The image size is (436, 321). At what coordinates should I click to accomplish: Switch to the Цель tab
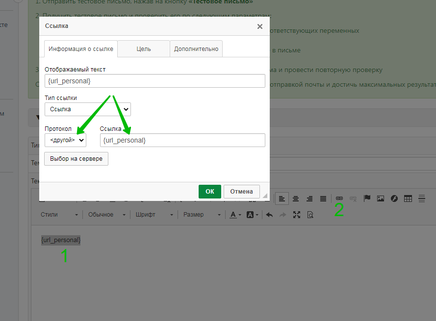click(144, 49)
